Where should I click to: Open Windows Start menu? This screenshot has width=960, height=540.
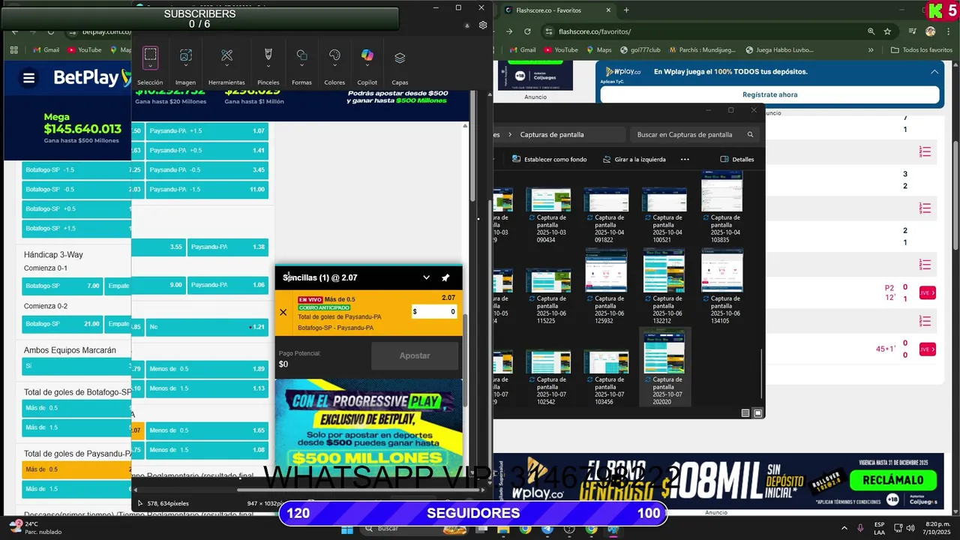(x=346, y=529)
